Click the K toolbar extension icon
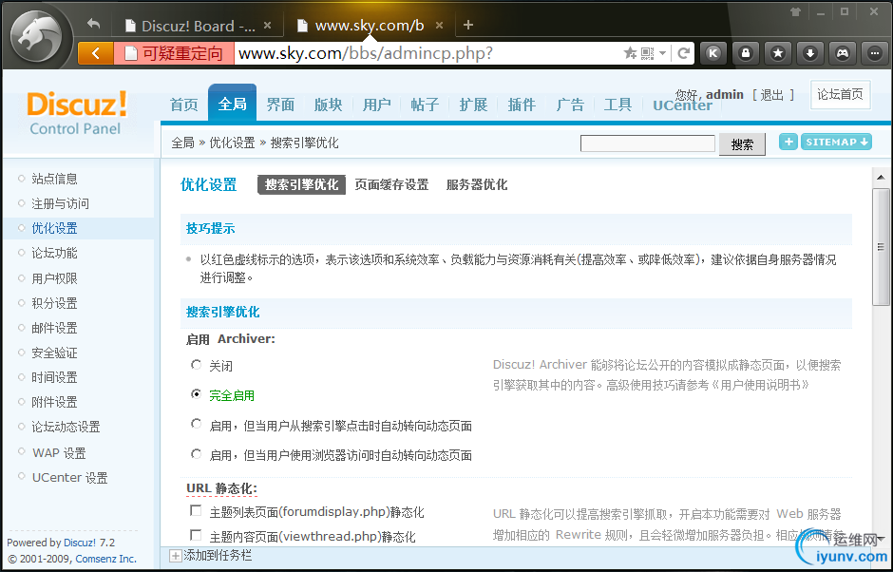Screen dimensions: 893x572 point(713,53)
